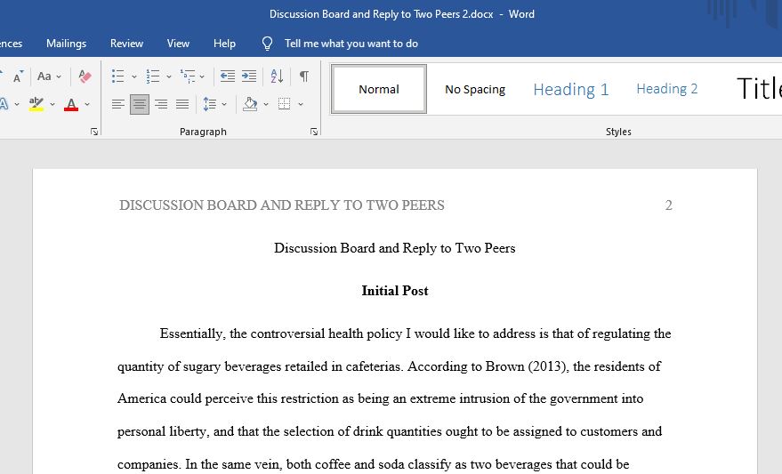Click the Tell me lightbulb icon
This screenshot has height=474, width=782.
pyautogui.click(x=267, y=44)
